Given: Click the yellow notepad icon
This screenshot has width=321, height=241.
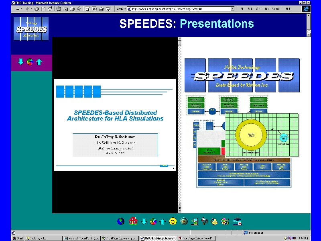Looking at the screenshot, I should point(215,222).
